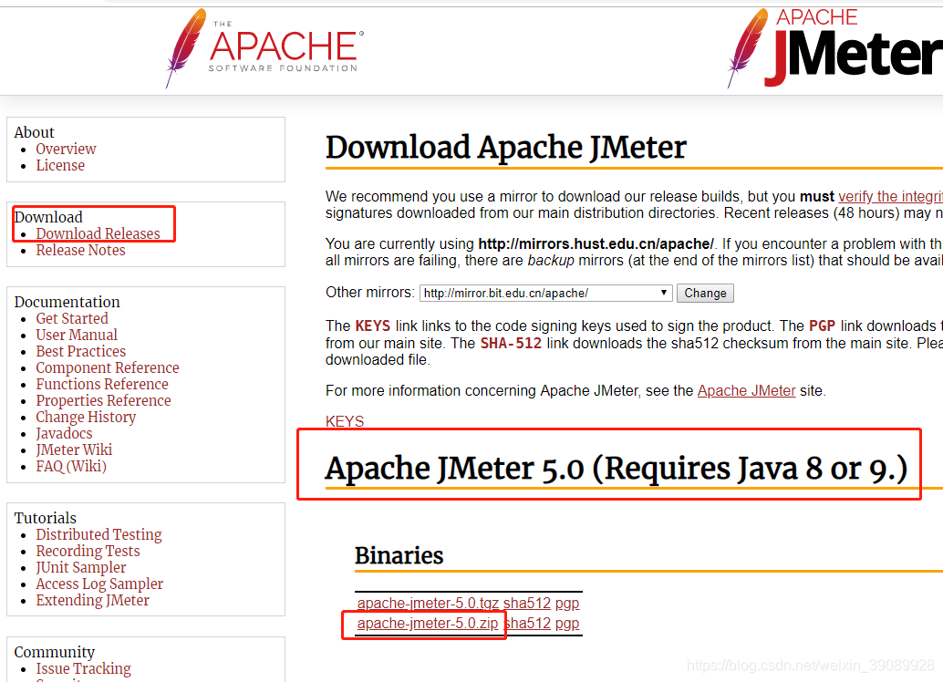Click the Change mirror button
The height and width of the screenshot is (682, 943).
click(x=705, y=293)
